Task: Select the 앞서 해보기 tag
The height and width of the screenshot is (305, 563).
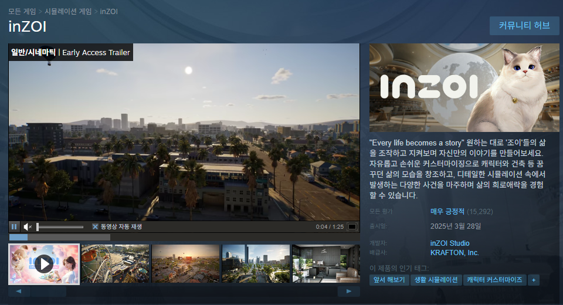Action: [389, 280]
